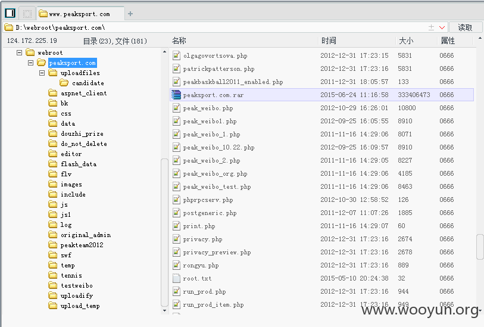Click the peaksport.com.rar archive icon
The height and width of the screenshot is (327, 484).
click(x=176, y=95)
